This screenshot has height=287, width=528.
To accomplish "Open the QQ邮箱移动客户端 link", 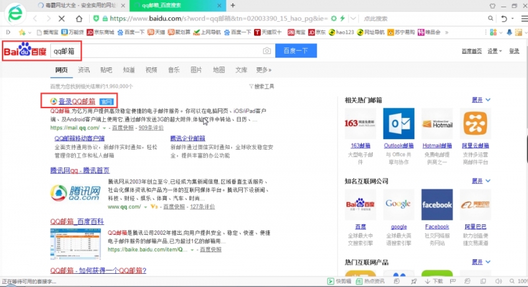I will click(79, 139).
